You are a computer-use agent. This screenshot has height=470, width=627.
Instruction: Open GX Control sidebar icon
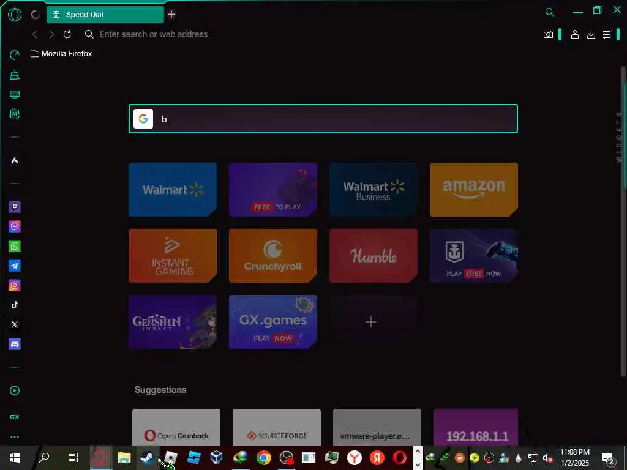coord(15,55)
